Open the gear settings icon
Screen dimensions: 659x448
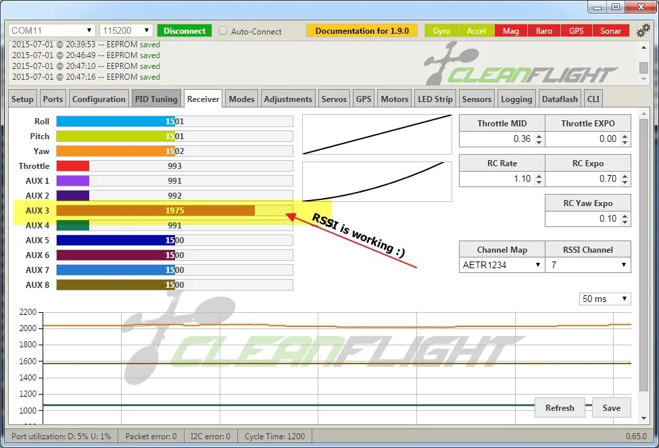click(643, 30)
